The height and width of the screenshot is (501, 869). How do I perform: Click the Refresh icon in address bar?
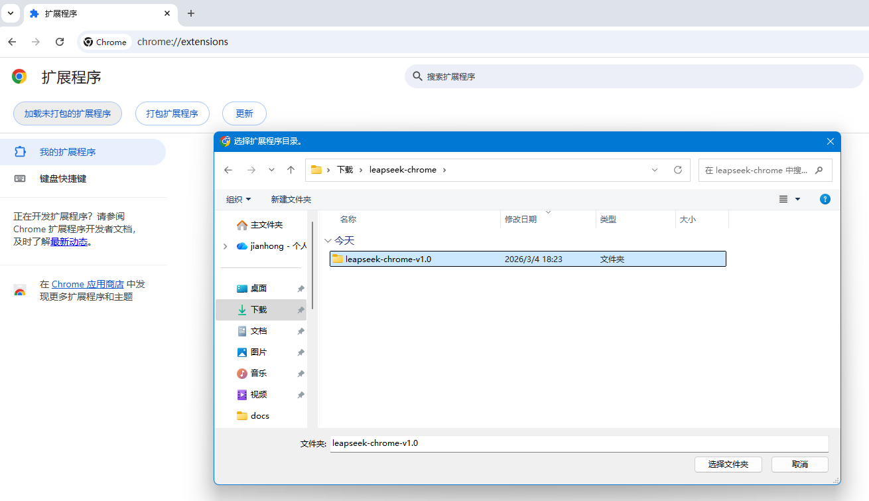point(677,170)
